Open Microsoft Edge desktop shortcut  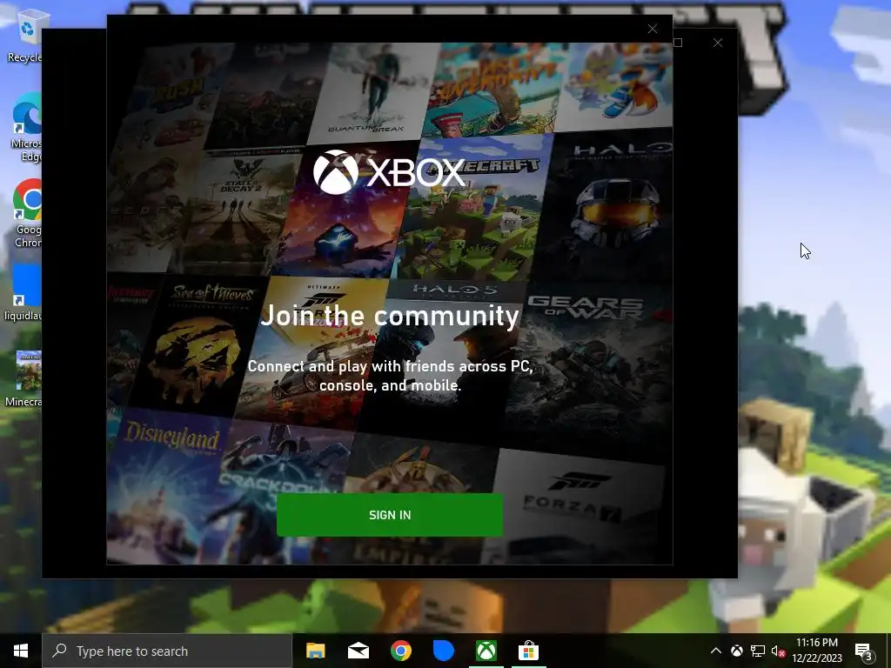25,128
